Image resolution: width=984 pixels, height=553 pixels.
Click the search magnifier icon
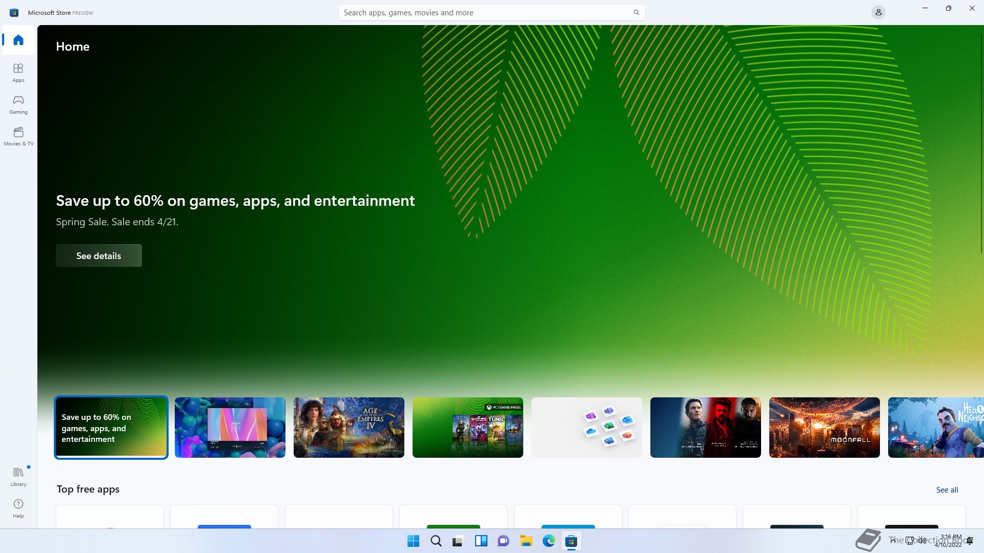pyautogui.click(x=636, y=12)
